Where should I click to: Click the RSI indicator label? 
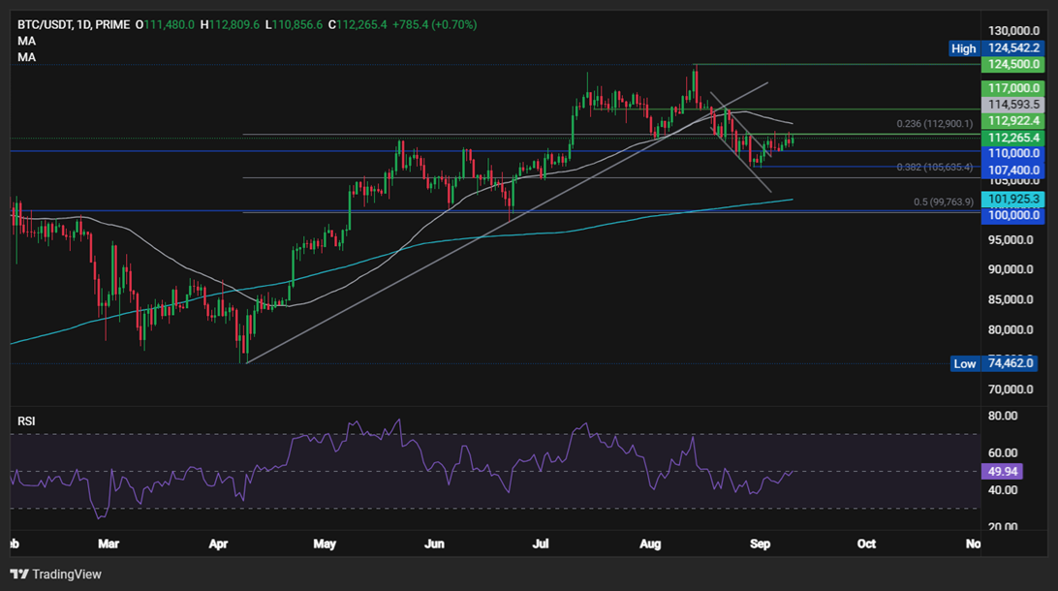tap(26, 421)
